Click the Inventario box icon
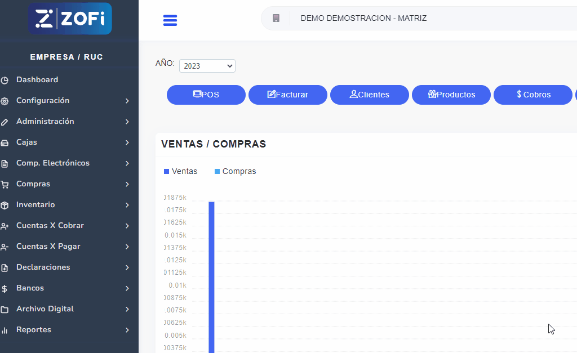This screenshot has width=577, height=353. click(5, 205)
